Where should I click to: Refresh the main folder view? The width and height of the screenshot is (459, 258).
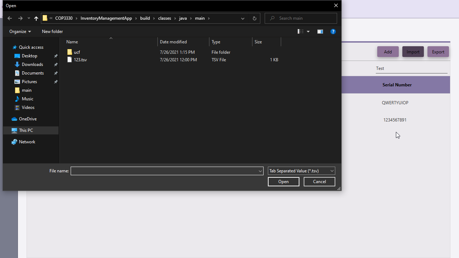point(255,18)
